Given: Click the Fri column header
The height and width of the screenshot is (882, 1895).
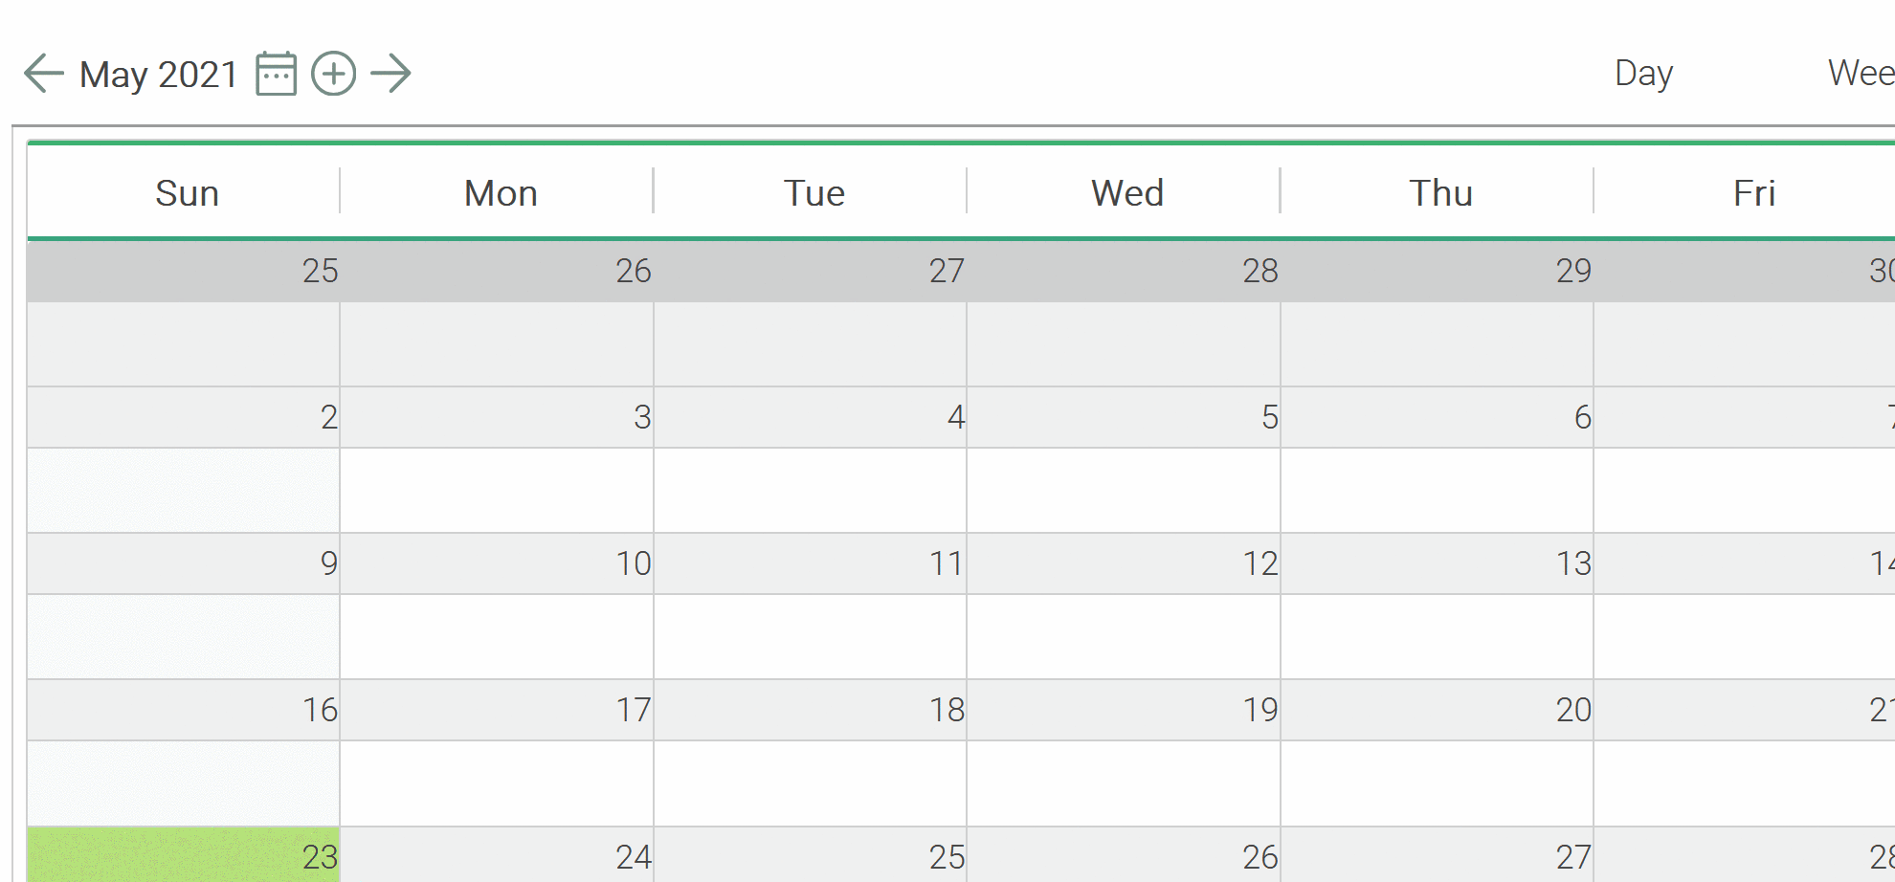Looking at the screenshot, I should click(x=1754, y=193).
